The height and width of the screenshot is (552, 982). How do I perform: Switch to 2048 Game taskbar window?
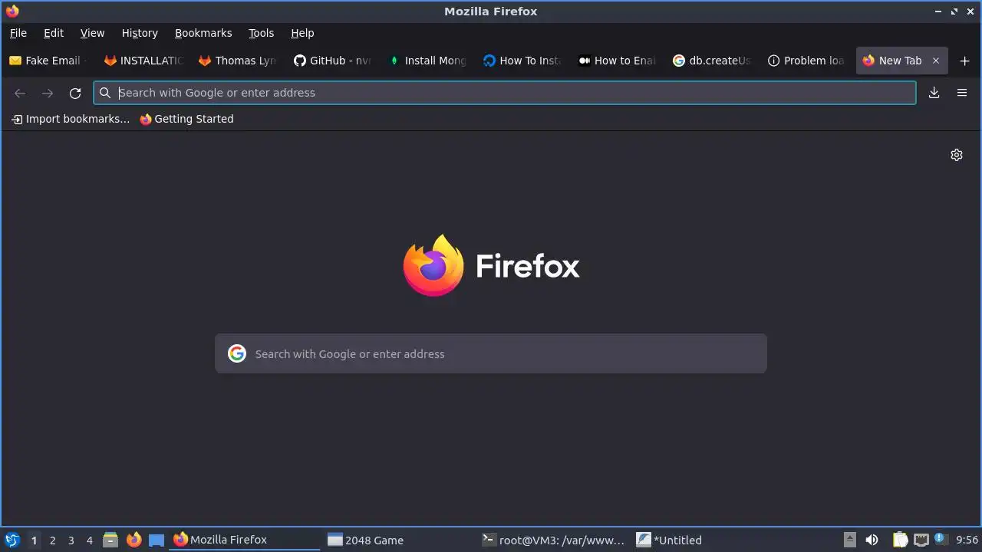click(399, 540)
